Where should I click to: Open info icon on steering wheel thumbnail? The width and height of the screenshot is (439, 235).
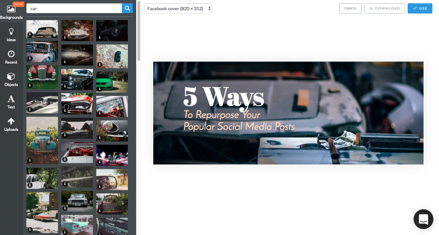coord(100,38)
